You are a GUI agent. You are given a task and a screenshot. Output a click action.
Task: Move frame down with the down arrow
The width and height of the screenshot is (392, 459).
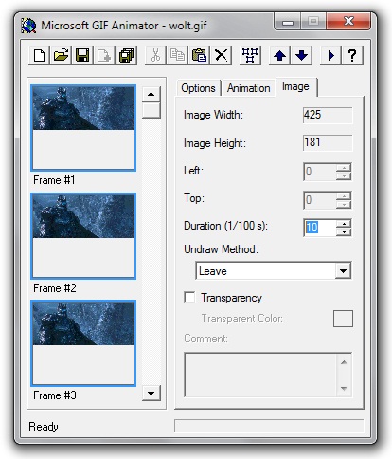301,56
